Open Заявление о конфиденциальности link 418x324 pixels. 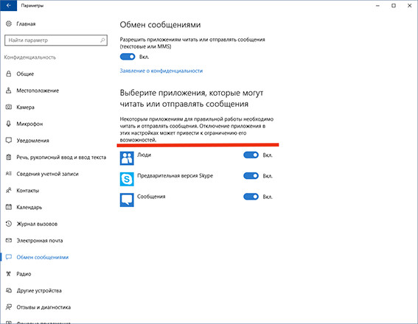[x=161, y=71]
